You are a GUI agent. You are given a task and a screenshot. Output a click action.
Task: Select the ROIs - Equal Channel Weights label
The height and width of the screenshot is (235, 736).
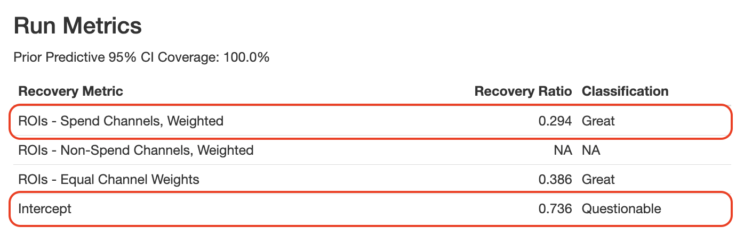pos(109,180)
